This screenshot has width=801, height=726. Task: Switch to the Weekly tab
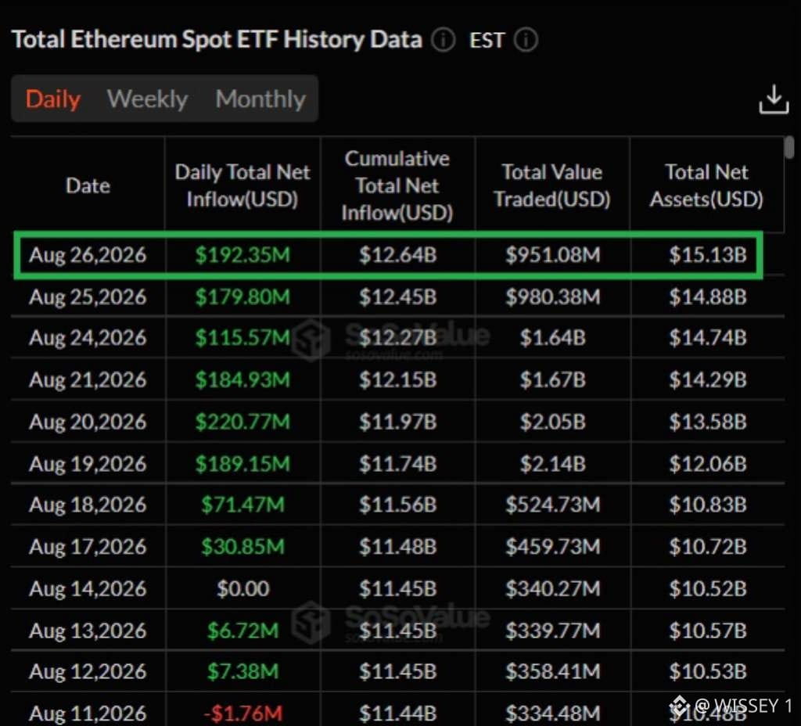point(148,99)
